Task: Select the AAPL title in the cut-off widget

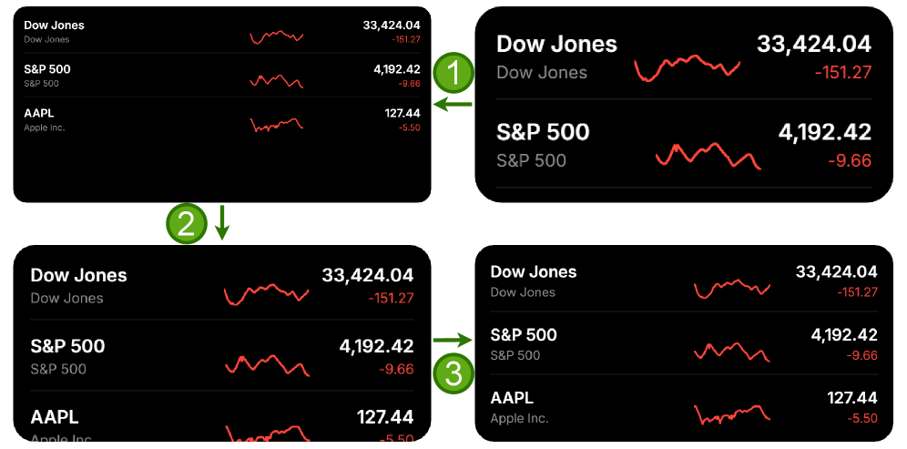Action: [x=55, y=417]
